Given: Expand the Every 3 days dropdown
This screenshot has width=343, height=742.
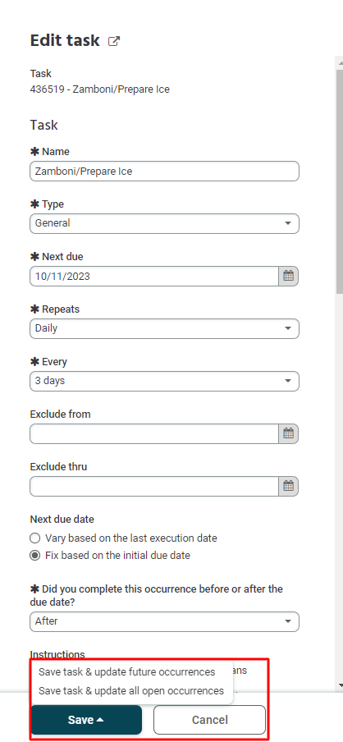Looking at the screenshot, I should (x=164, y=381).
